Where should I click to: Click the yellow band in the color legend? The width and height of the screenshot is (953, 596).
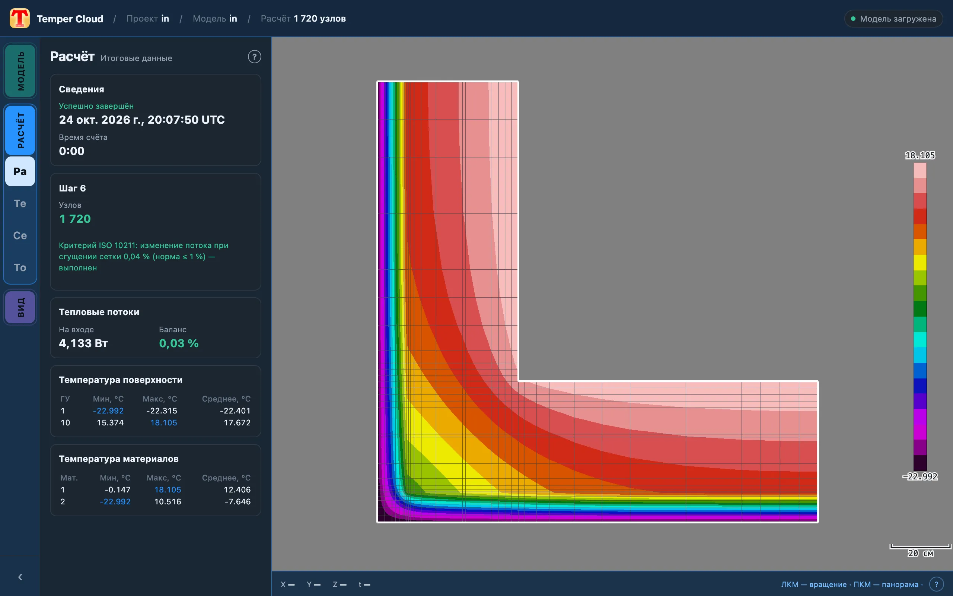pos(920,263)
